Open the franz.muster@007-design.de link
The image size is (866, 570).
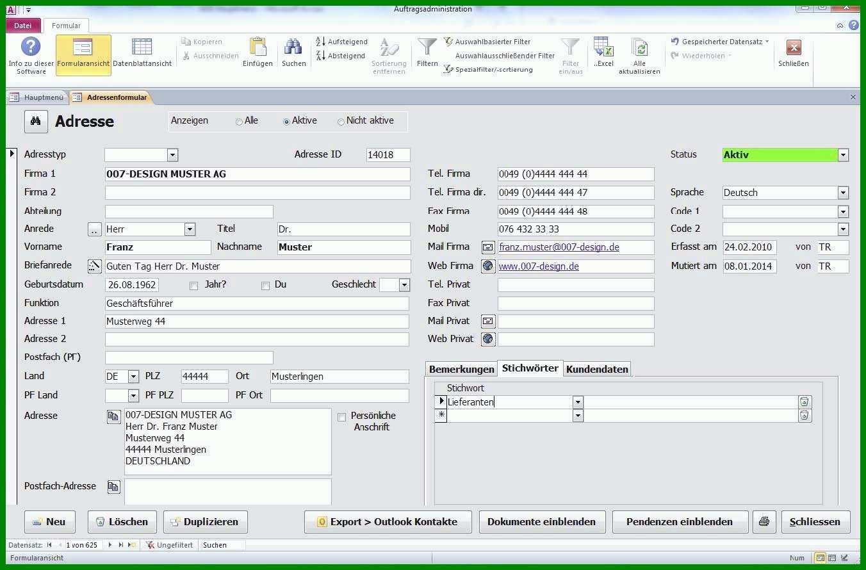[559, 247]
